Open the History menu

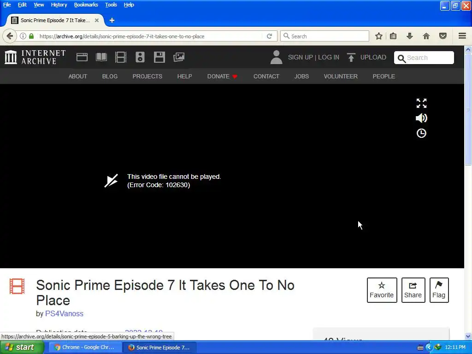[x=59, y=5]
